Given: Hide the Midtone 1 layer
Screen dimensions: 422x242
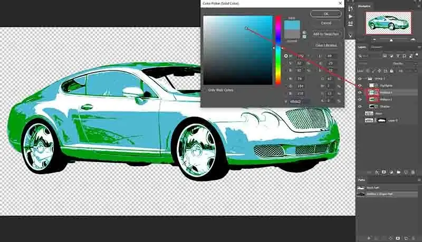Looking at the screenshot, I should click(x=360, y=93).
